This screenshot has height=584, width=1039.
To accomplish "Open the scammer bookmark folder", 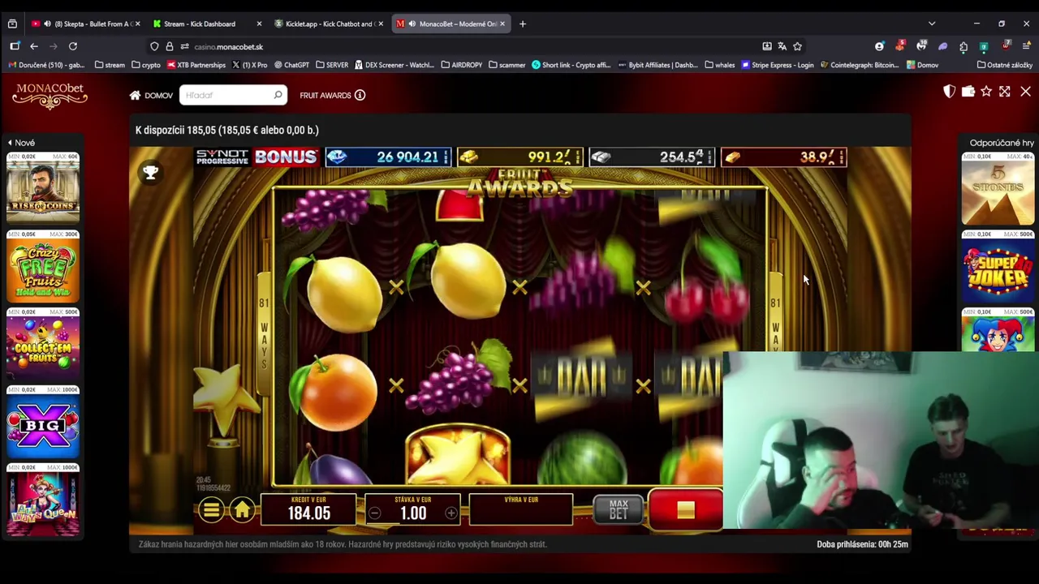I will 507,65.
